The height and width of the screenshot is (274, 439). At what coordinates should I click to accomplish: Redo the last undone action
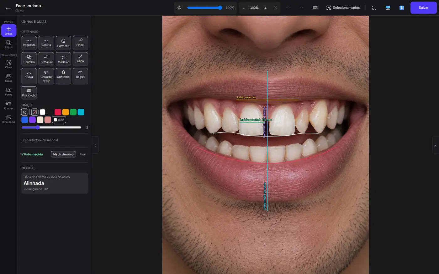301,8
